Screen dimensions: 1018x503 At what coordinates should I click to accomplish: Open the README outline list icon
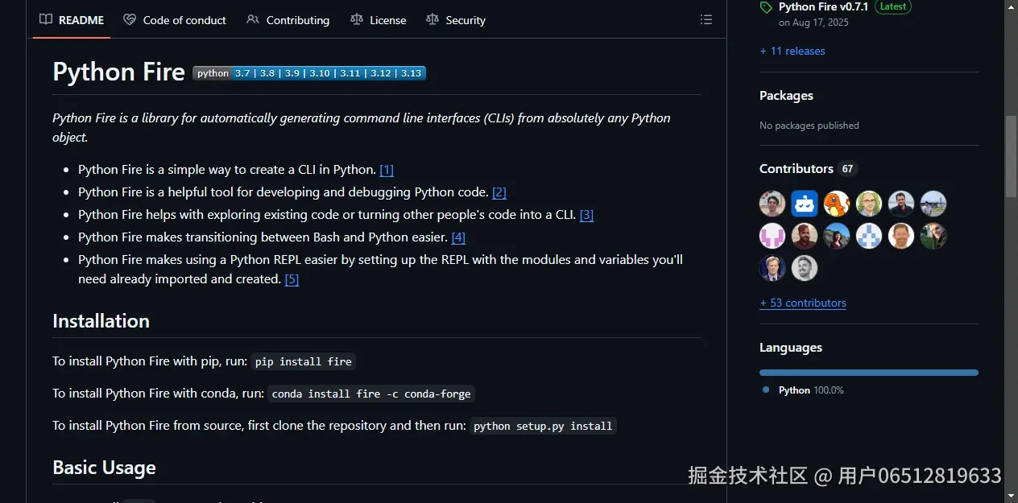click(x=706, y=19)
